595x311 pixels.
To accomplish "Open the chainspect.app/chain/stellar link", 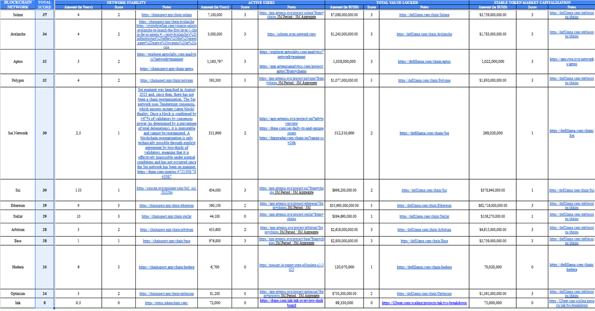I will (167, 216).
